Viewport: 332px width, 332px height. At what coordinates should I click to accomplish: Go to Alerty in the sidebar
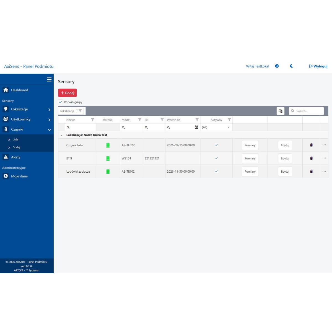pos(15,157)
